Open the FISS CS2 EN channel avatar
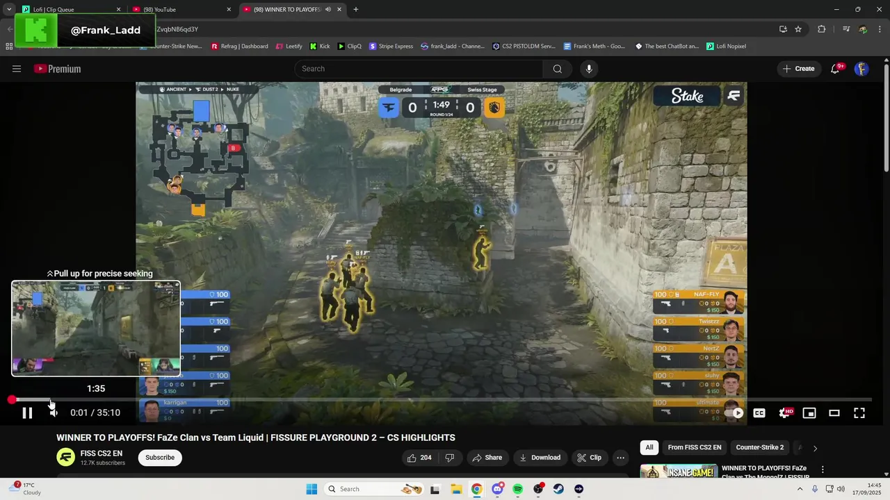890x500 pixels. pos(66,457)
